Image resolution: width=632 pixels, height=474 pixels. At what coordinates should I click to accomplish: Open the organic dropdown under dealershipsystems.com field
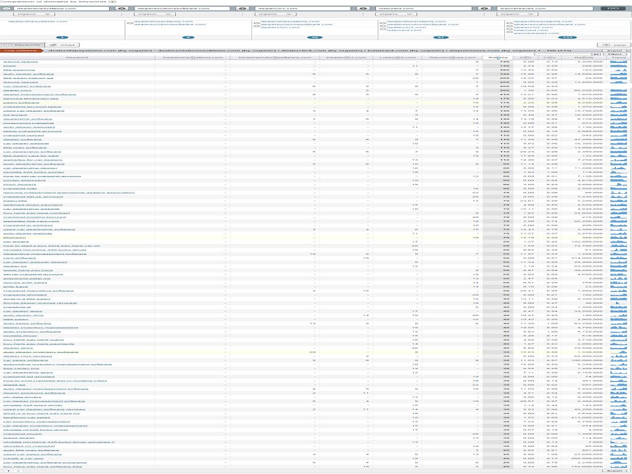click(34, 14)
